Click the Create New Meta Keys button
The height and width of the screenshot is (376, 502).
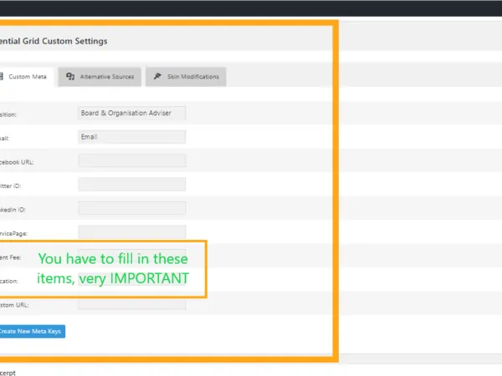[33, 332]
